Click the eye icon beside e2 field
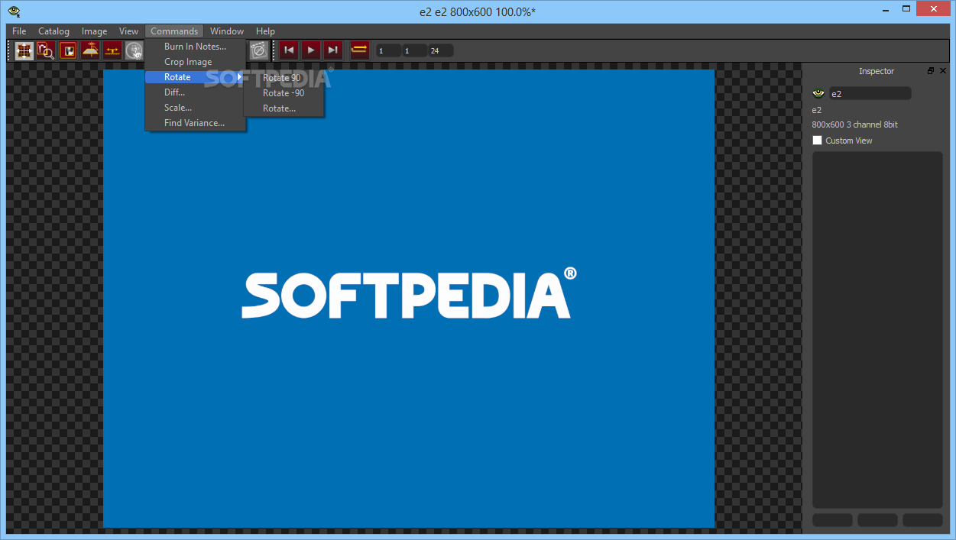 [x=818, y=93]
